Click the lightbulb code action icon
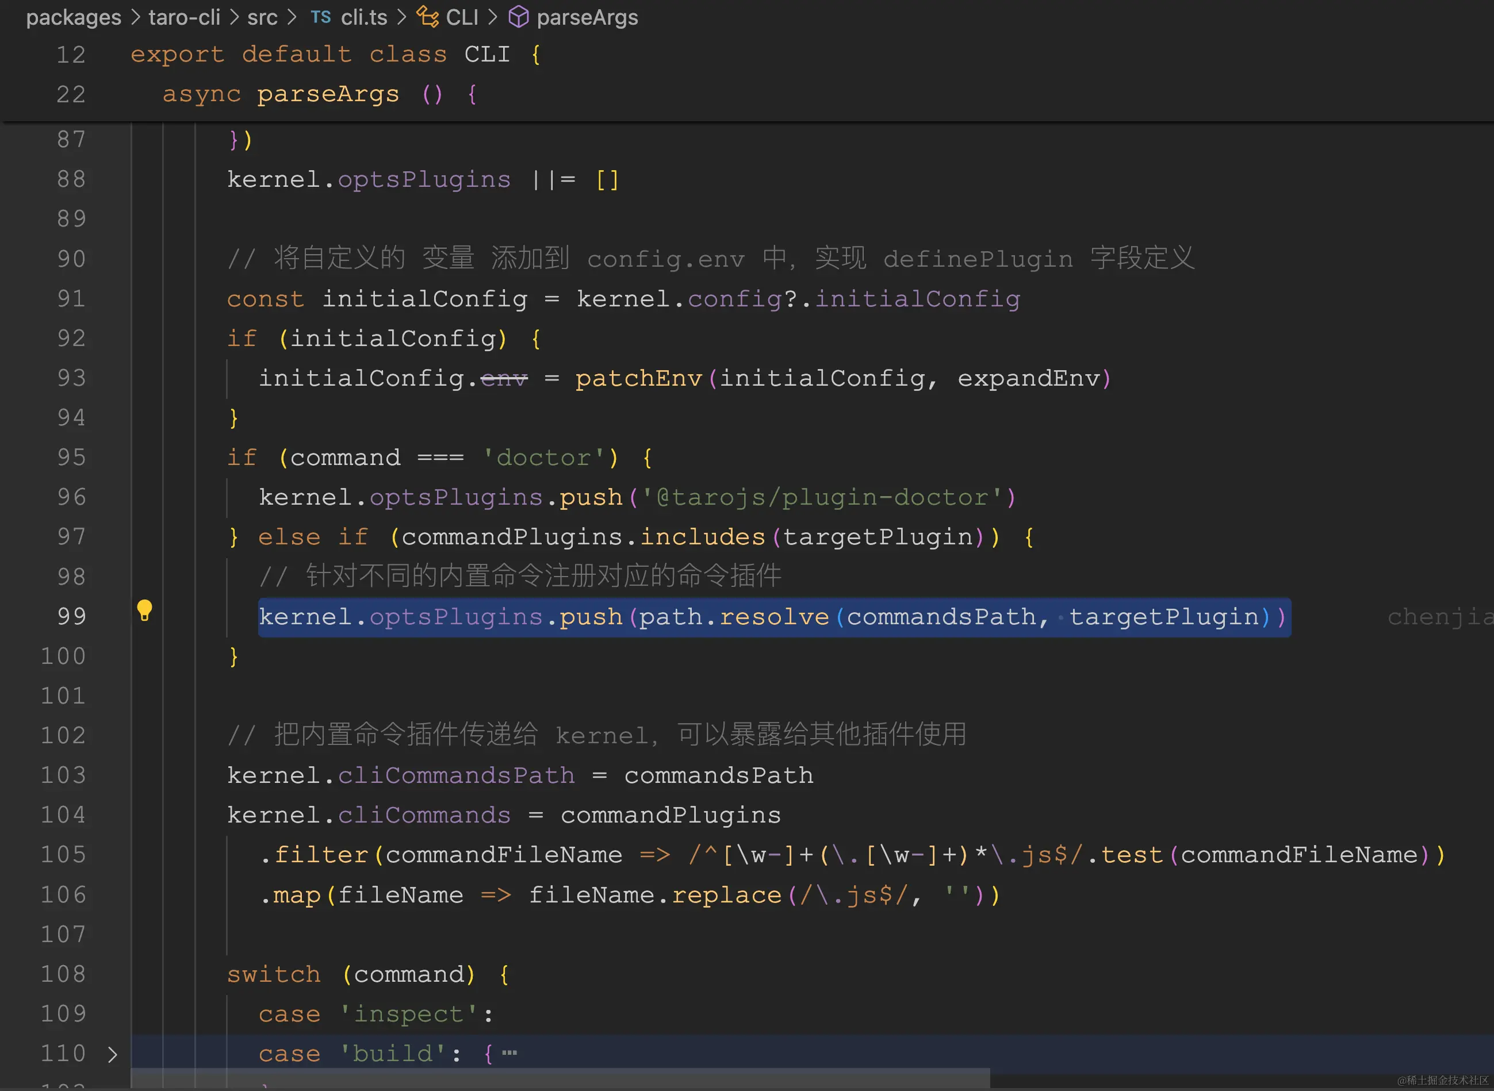Screen dimensions: 1494x1091 144,610
